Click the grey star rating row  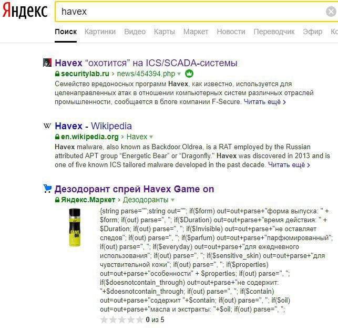[x=121, y=320]
